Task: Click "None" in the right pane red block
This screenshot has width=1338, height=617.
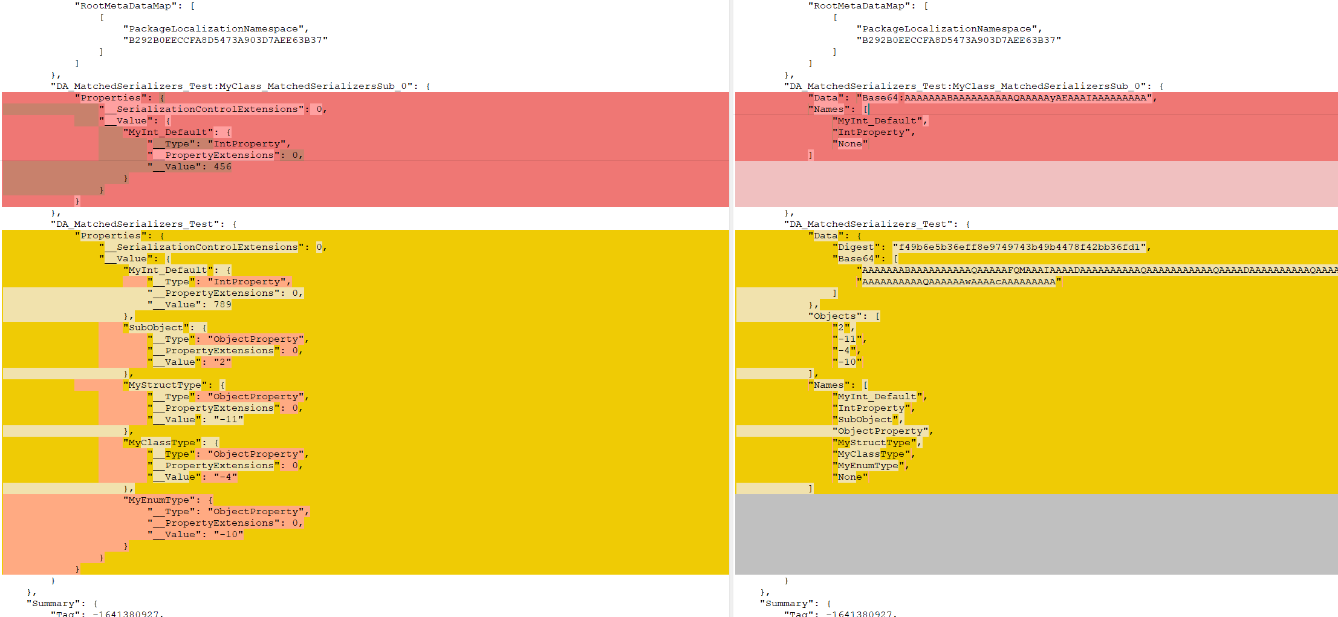Action: click(x=849, y=144)
